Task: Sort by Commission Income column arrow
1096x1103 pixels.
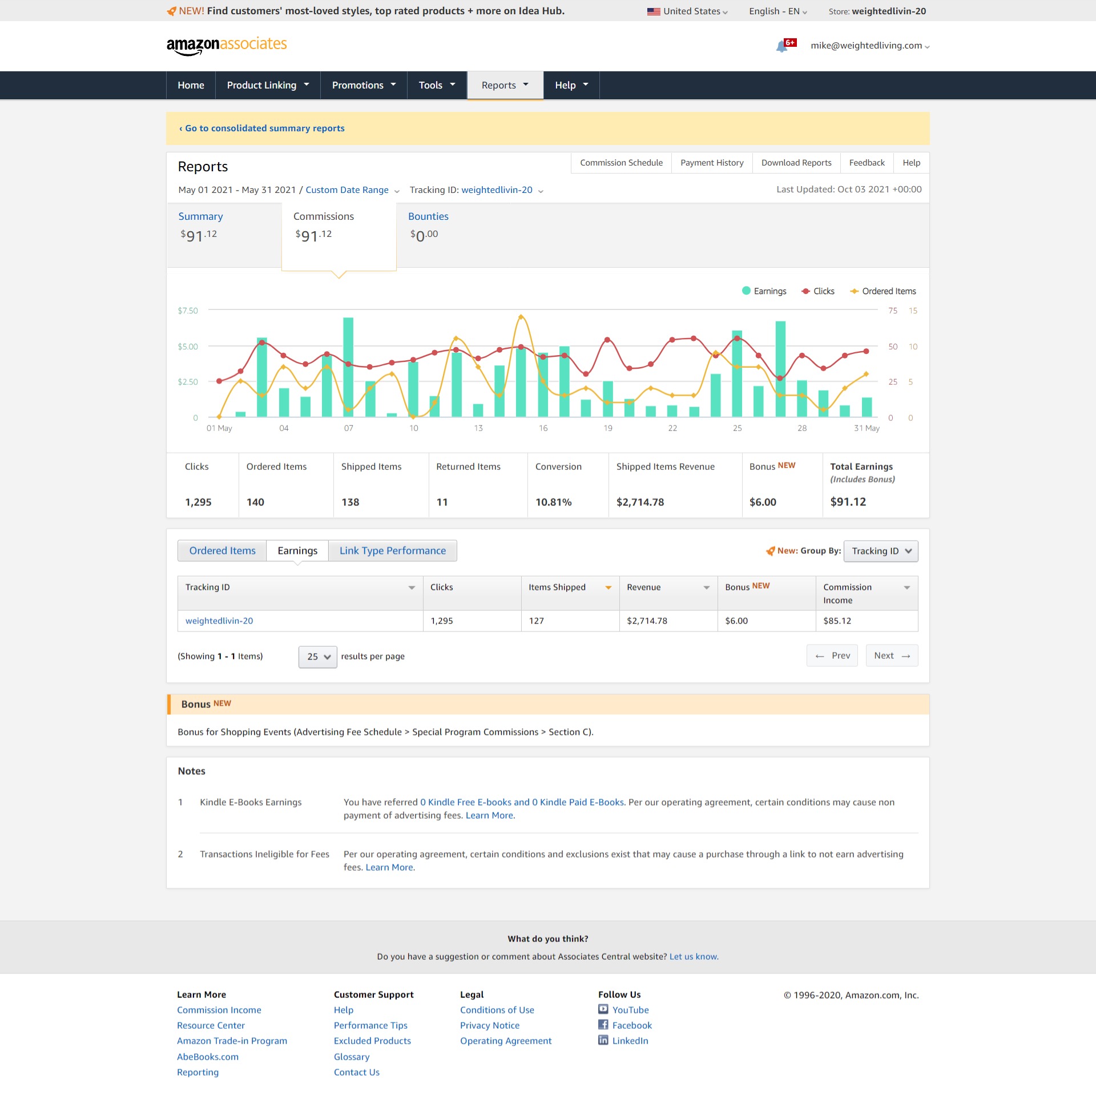Action: coord(907,587)
